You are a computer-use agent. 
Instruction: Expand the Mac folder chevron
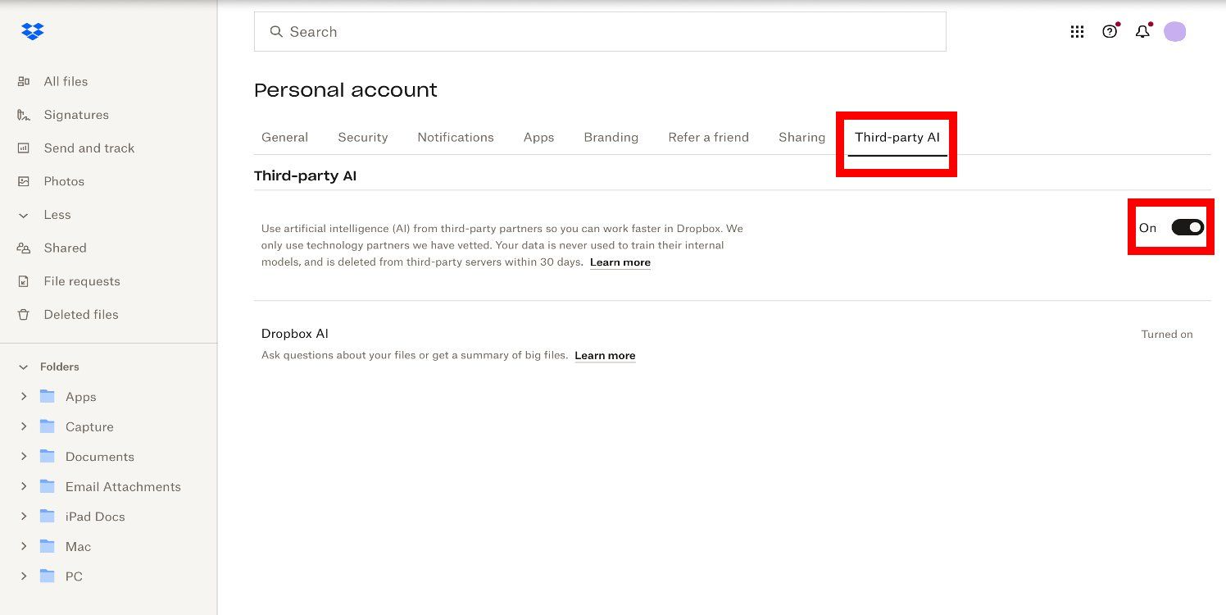pyautogui.click(x=23, y=546)
